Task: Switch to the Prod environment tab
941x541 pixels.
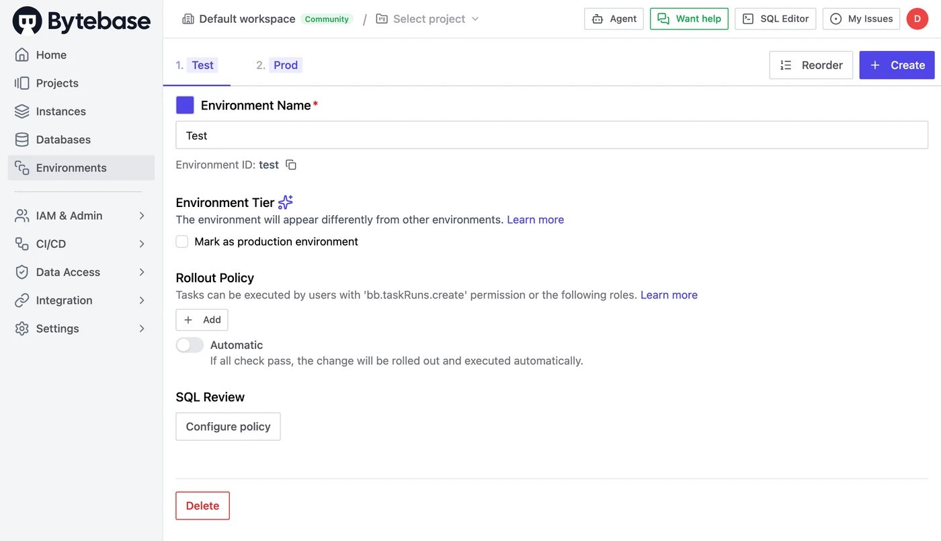Action: point(279,65)
